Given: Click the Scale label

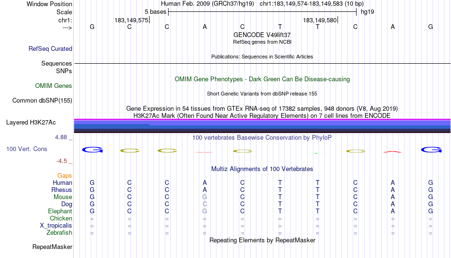Looking at the screenshot, I should pyautogui.click(x=65, y=12).
